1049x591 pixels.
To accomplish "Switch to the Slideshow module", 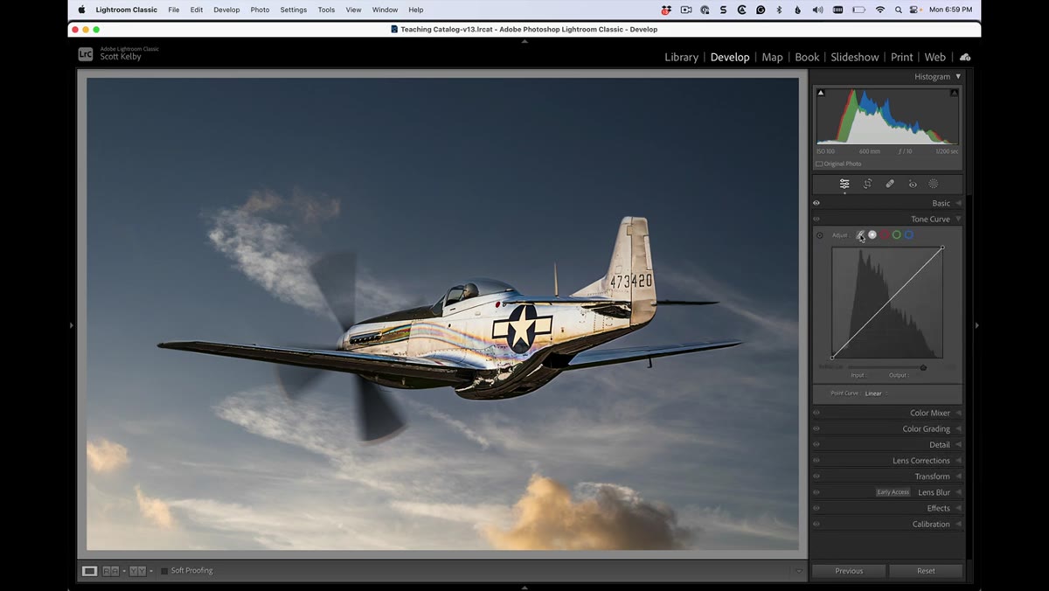I will (855, 57).
